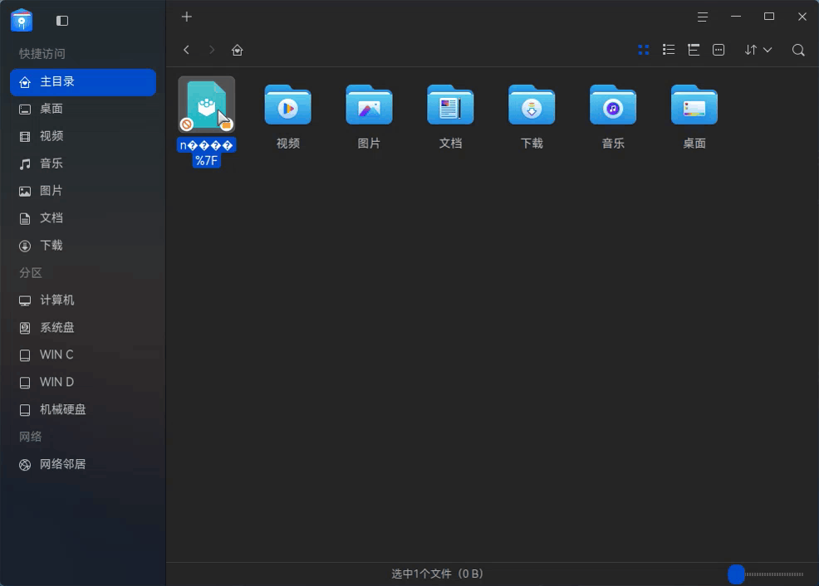Viewport: 819px width, 586px height.
Task: Open the hamburger main menu
Action: click(703, 17)
